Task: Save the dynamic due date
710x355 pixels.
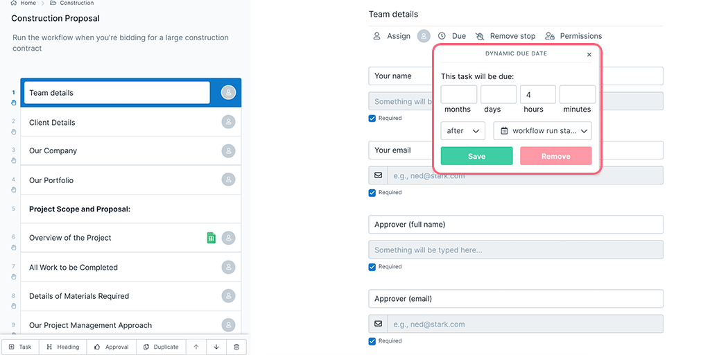Action: pyautogui.click(x=476, y=156)
